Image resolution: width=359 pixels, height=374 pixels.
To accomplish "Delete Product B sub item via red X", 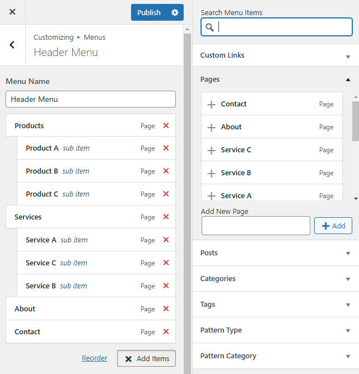I will coord(166,171).
